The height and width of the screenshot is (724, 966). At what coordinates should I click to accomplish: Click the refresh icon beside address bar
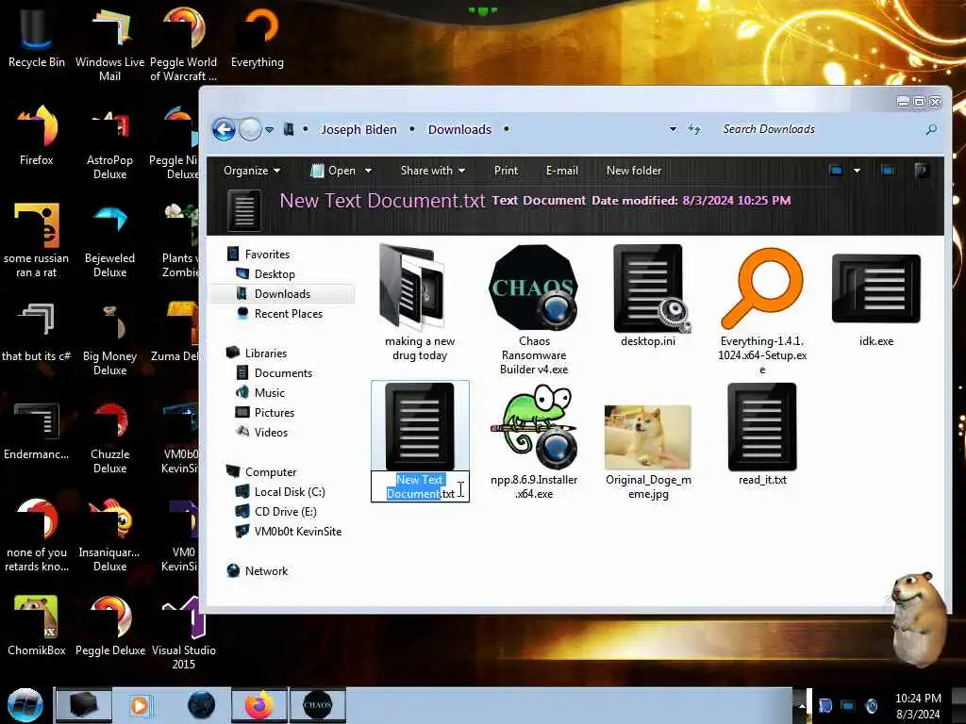coord(694,129)
